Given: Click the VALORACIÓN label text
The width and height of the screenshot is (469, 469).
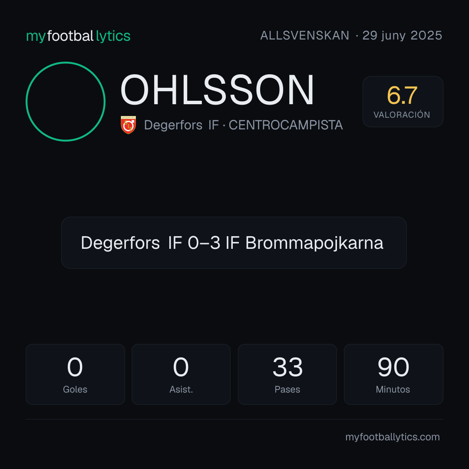Looking at the screenshot, I should click(402, 115).
